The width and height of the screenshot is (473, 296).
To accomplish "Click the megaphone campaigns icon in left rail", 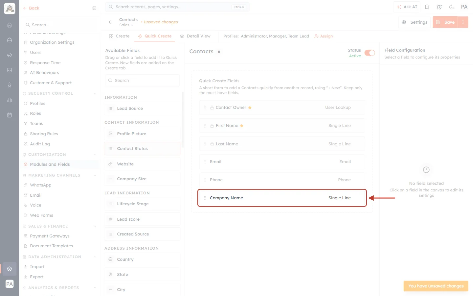I will [x=10, y=55].
